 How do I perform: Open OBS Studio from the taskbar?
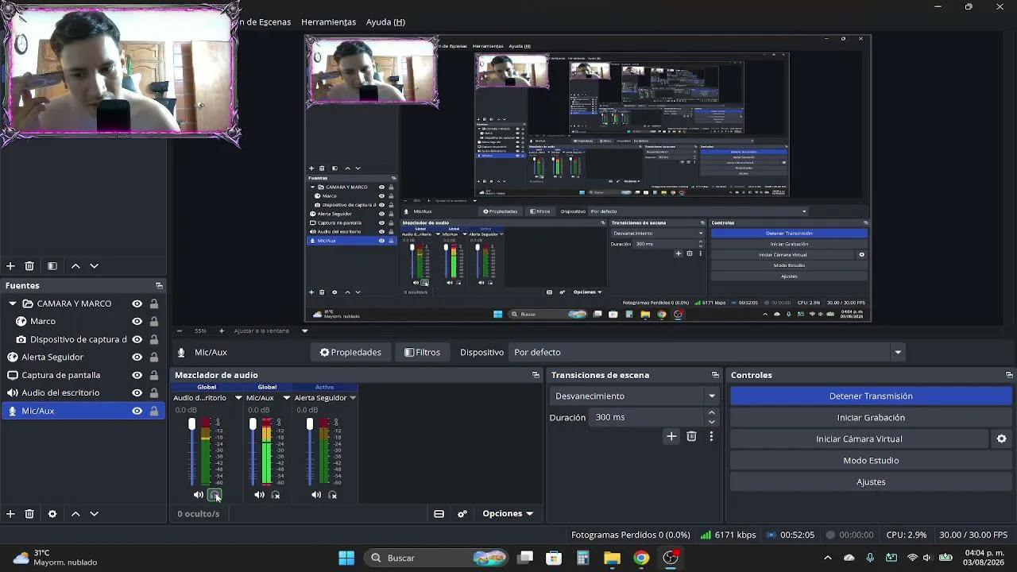(671, 558)
